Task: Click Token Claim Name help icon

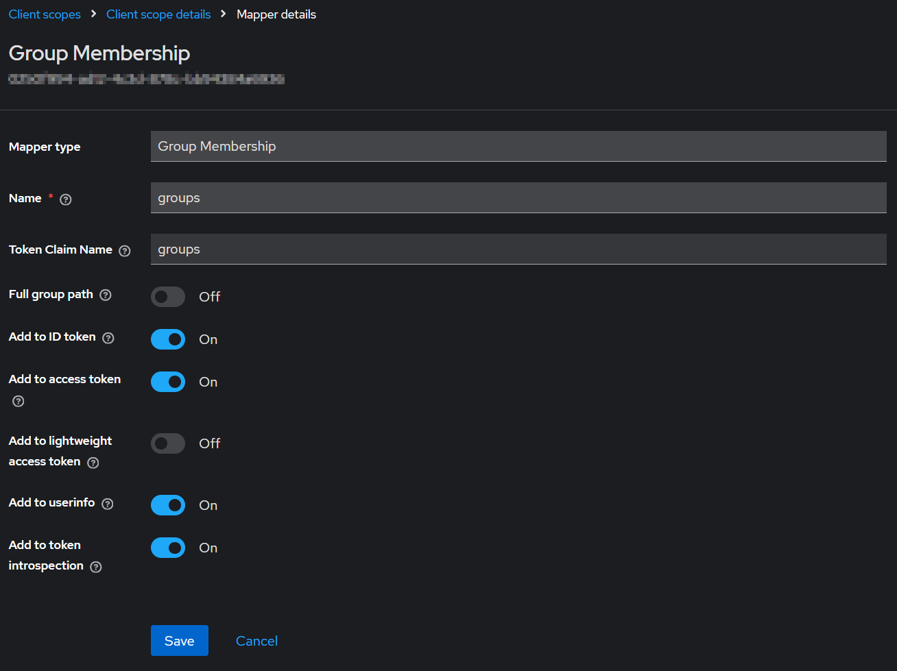Action: (125, 251)
